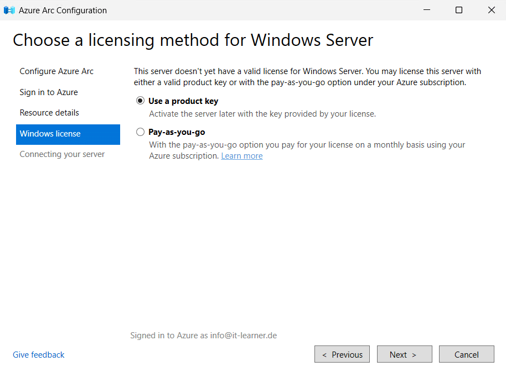
Task: Minimize the Azure Arc Configuration window
Action: point(426,10)
